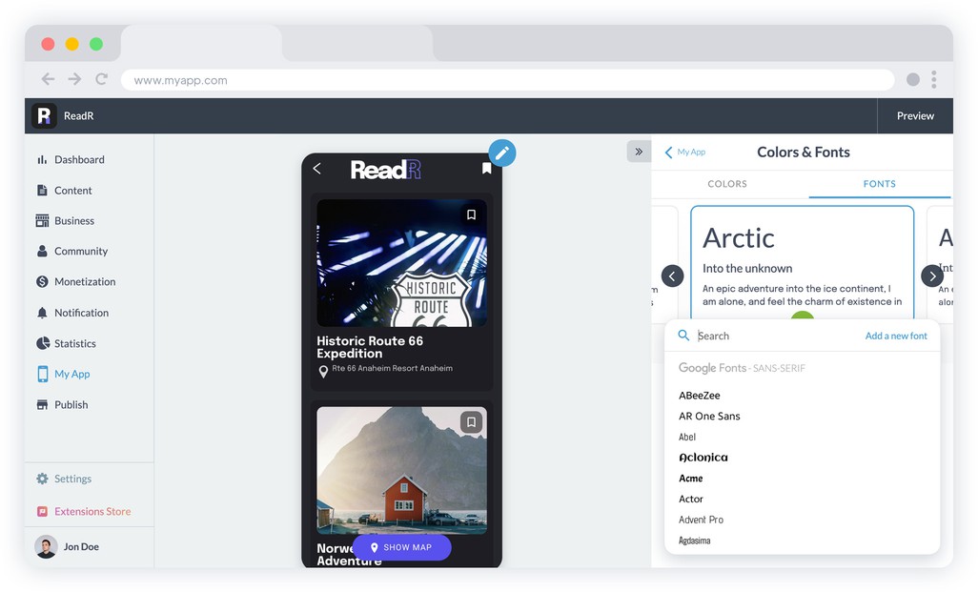Click the Preview button
This screenshot has height=592, width=978.
click(915, 116)
